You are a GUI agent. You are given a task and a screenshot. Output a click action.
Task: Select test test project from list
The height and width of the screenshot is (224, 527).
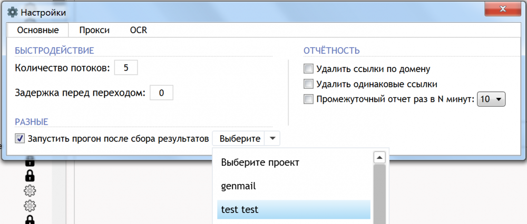tap(294, 210)
